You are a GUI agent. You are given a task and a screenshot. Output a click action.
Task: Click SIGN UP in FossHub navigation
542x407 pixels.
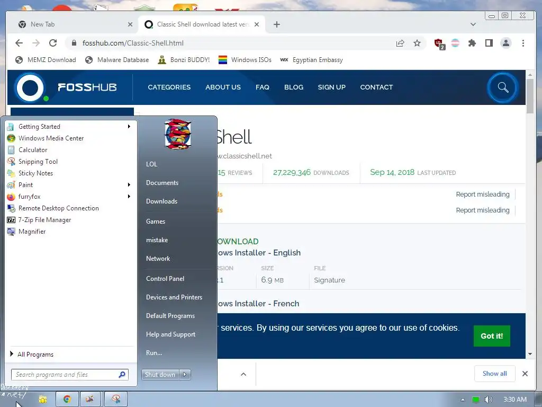point(331,87)
